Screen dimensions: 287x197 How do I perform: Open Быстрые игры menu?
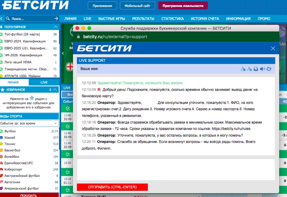[x=112, y=19]
